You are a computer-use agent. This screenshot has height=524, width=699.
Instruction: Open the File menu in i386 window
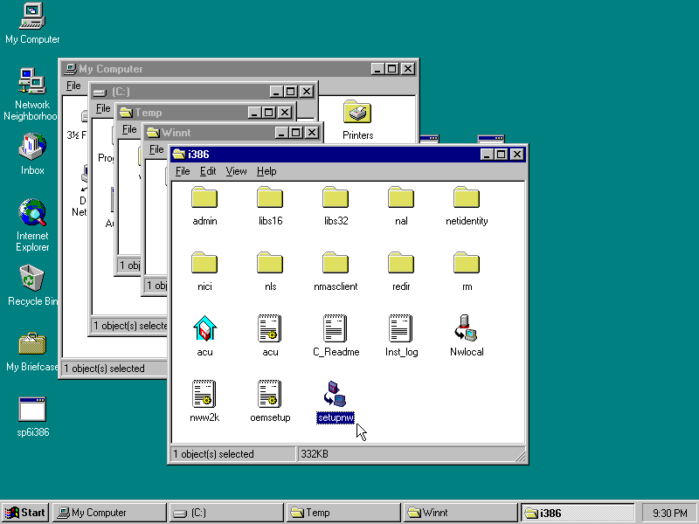(x=183, y=171)
